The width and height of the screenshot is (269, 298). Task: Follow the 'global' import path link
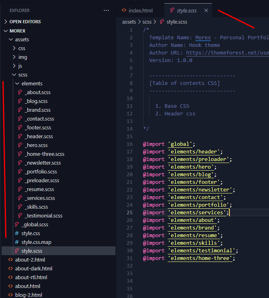coord(180,144)
